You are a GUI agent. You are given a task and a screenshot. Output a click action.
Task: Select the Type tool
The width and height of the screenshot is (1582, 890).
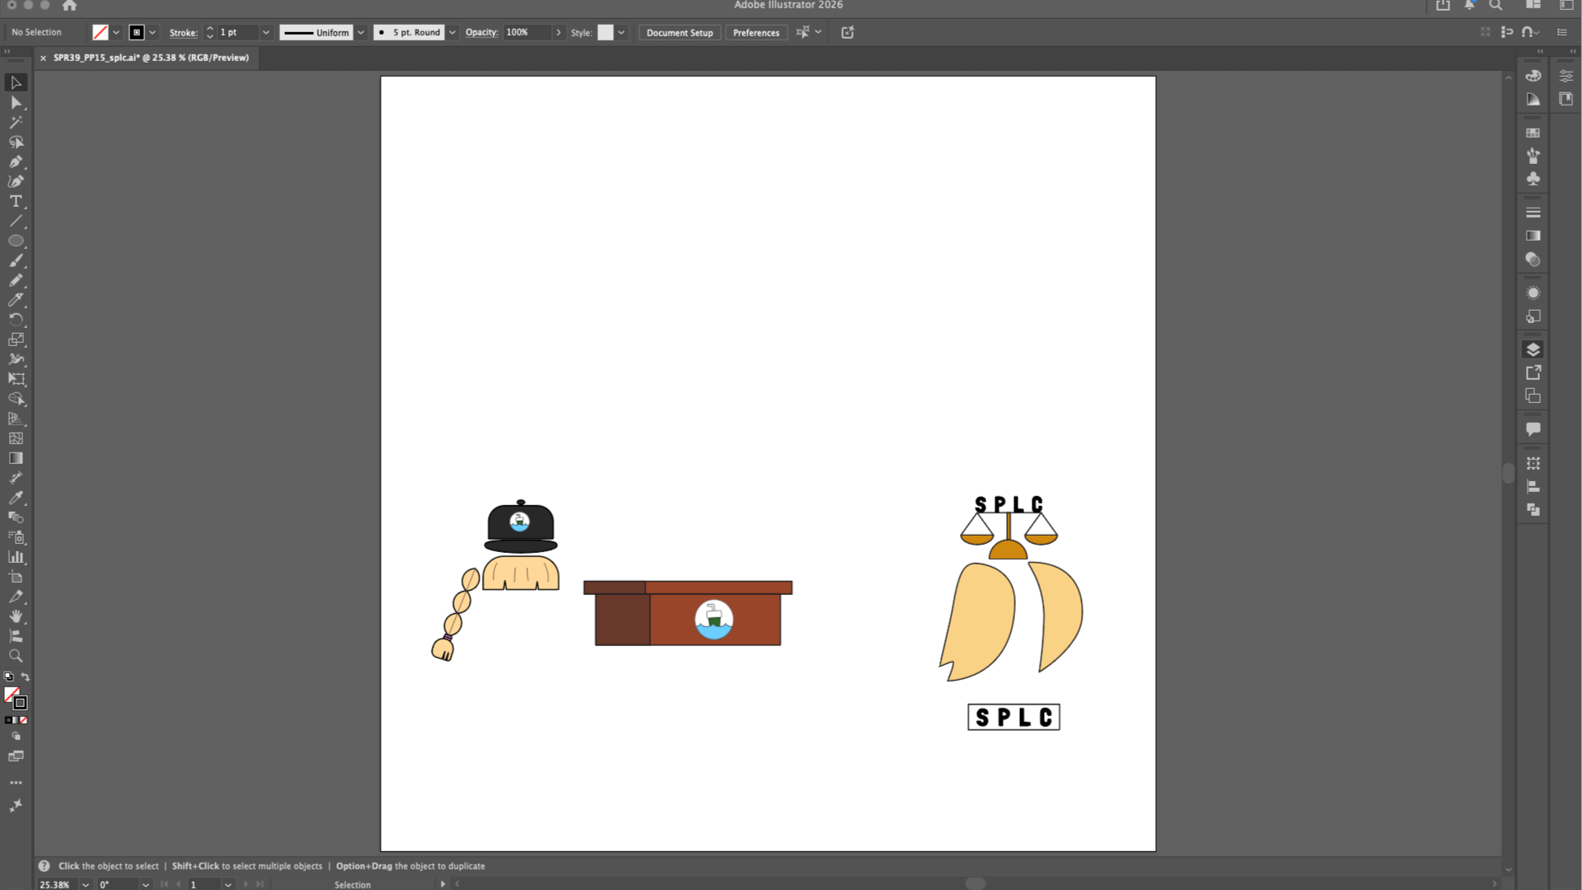tap(16, 201)
